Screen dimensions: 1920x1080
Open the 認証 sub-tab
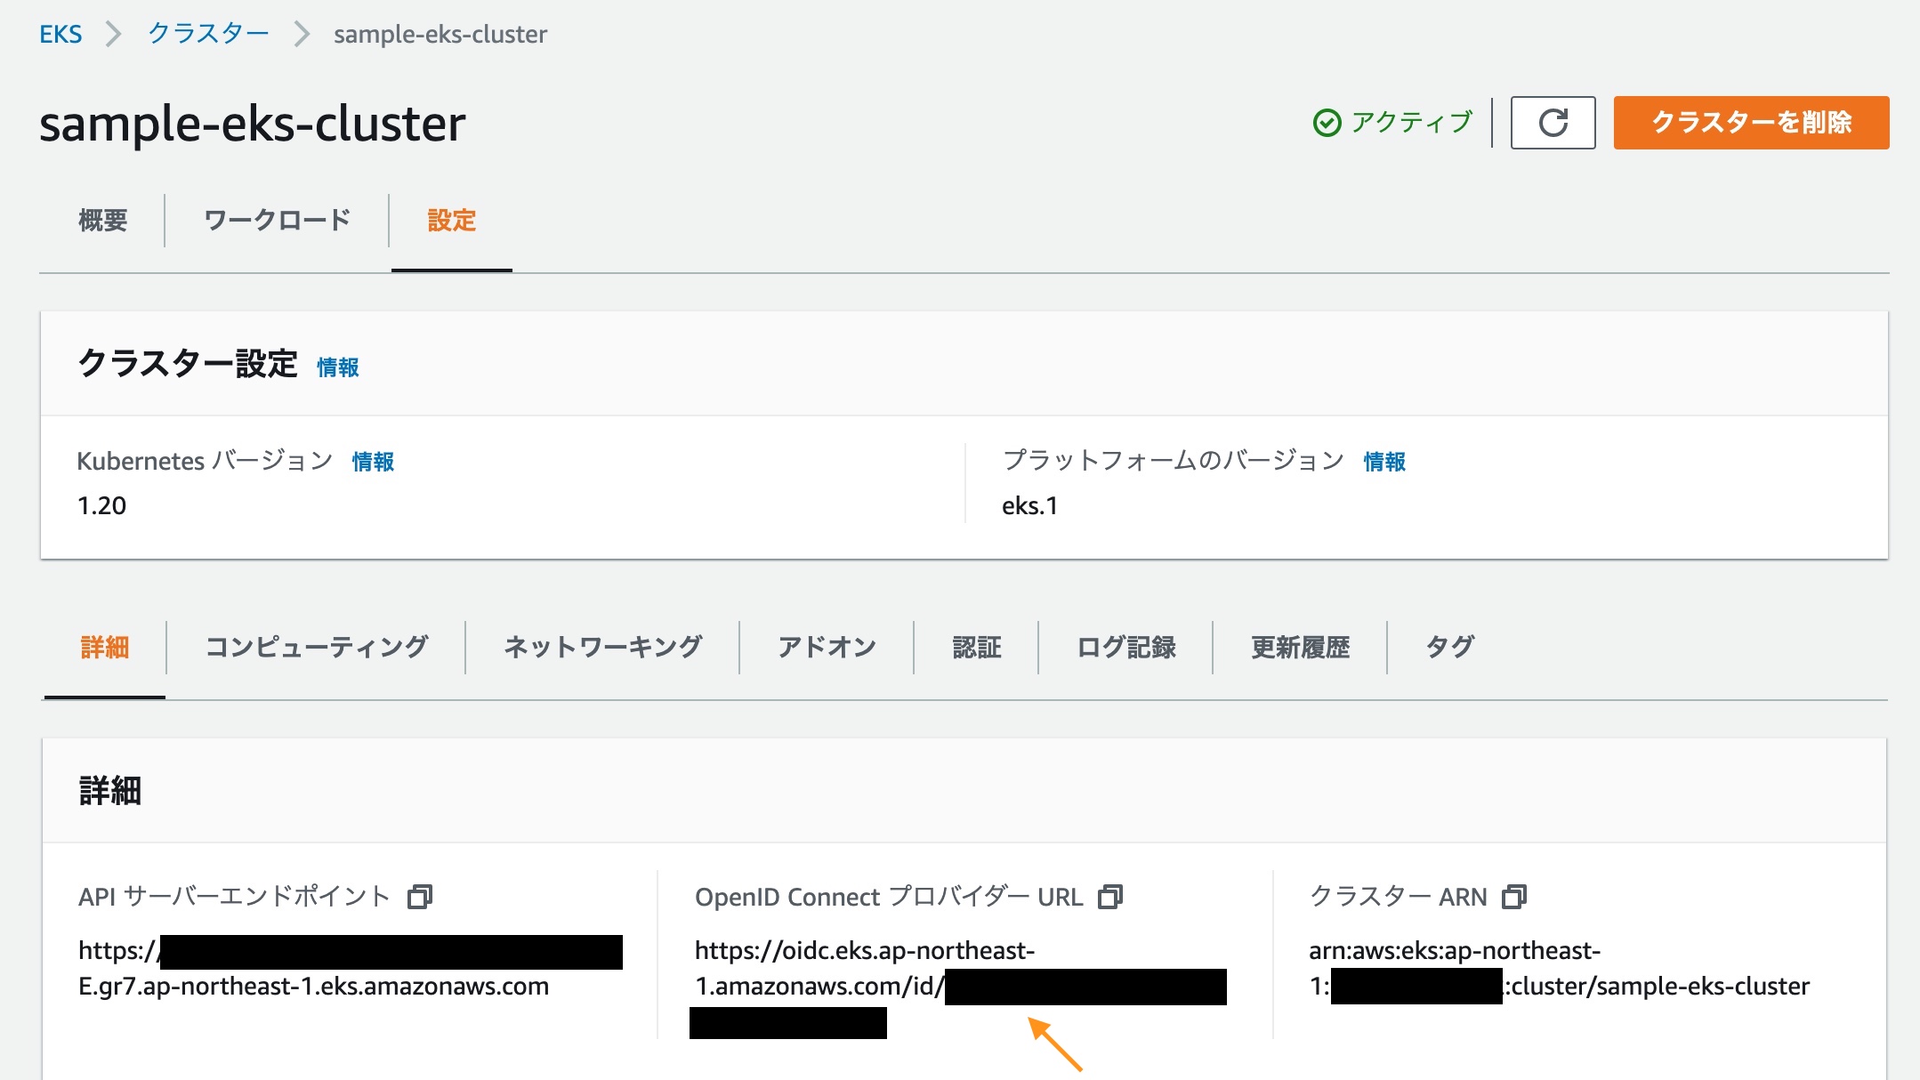[x=976, y=647]
